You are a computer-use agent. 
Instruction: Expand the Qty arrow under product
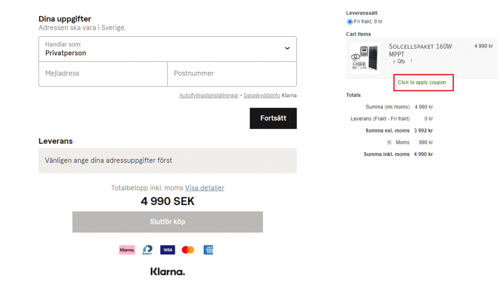394,61
